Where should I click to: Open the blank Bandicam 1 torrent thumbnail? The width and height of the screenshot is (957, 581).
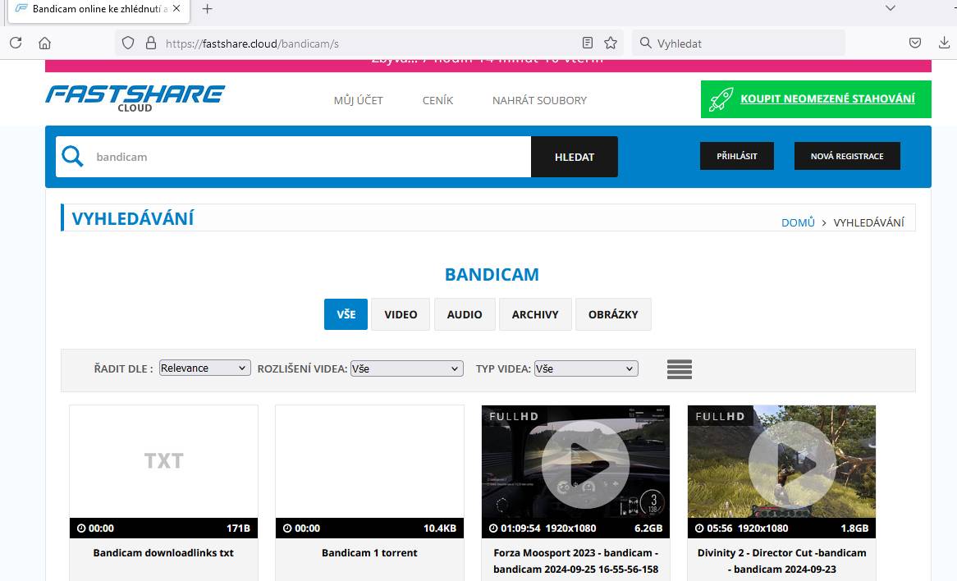click(369, 461)
